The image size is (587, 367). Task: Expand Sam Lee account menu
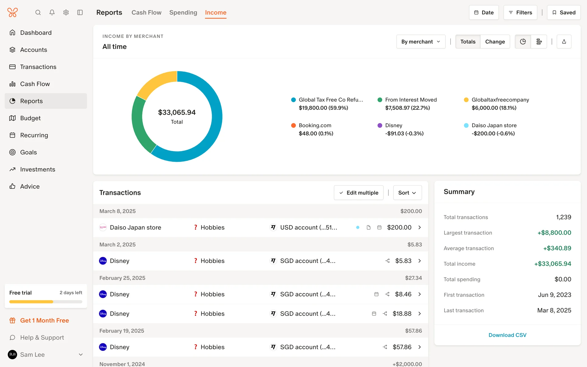(x=81, y=354)
